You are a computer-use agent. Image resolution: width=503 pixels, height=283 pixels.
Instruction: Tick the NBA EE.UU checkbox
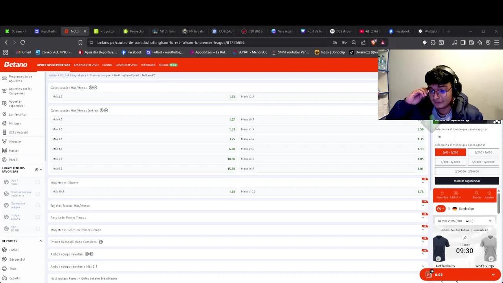(x=38, y=228)
